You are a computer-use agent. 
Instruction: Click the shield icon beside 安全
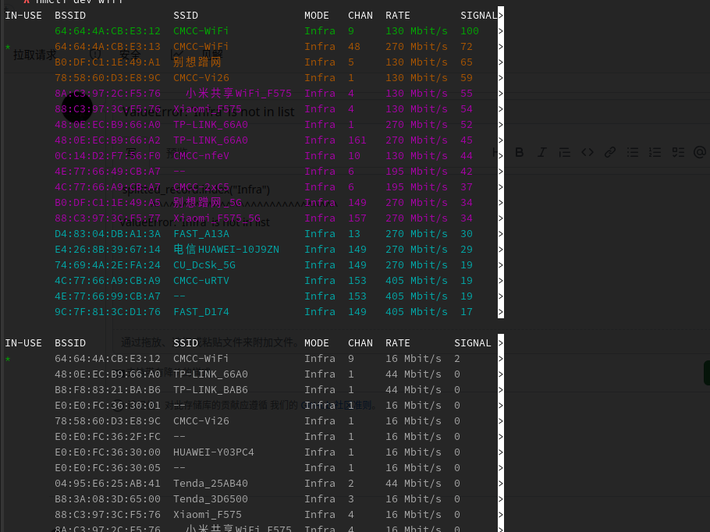pyautogui.click(x=94, y=54)
